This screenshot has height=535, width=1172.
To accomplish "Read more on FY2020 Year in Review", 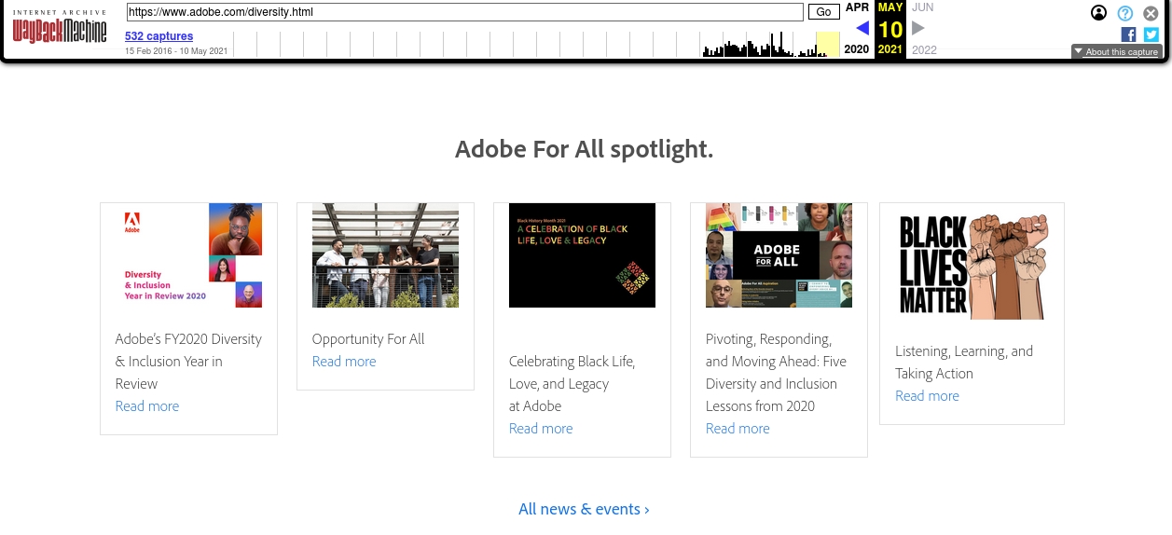I will pos(147,406).
